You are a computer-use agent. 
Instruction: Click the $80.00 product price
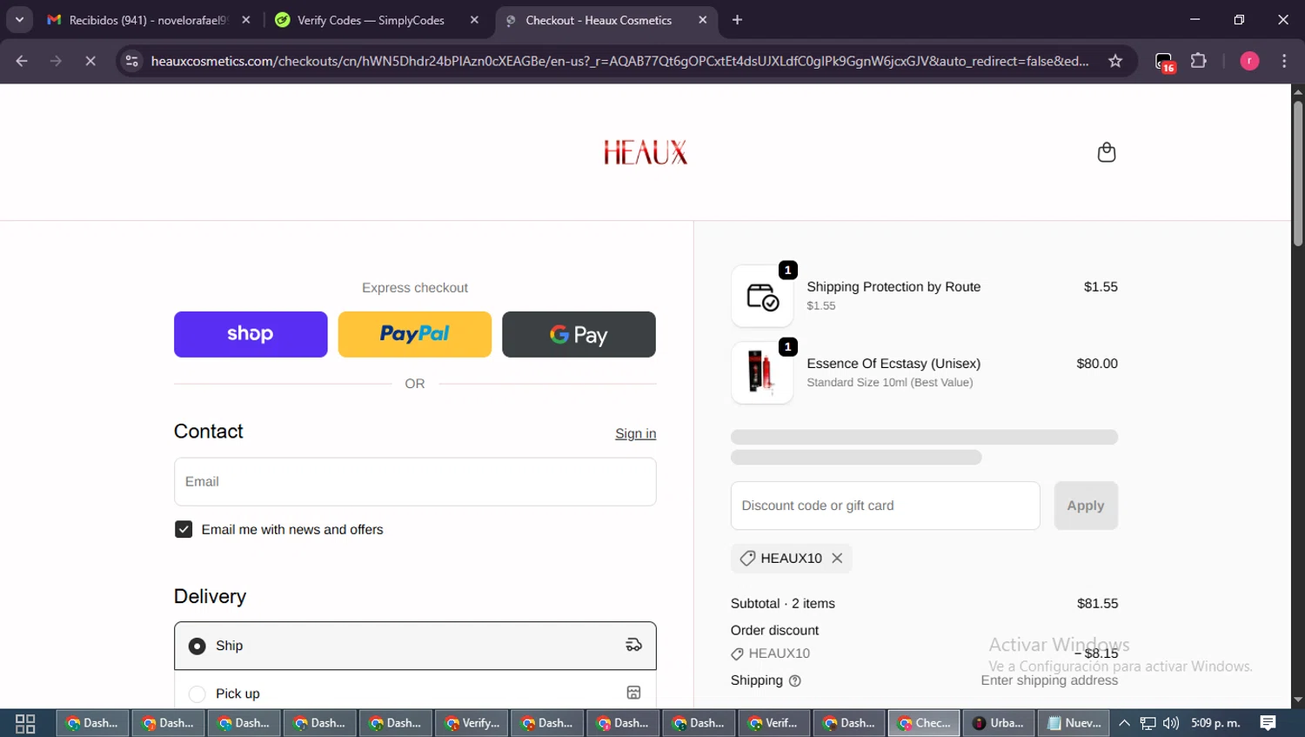[x=1097, y=364]
